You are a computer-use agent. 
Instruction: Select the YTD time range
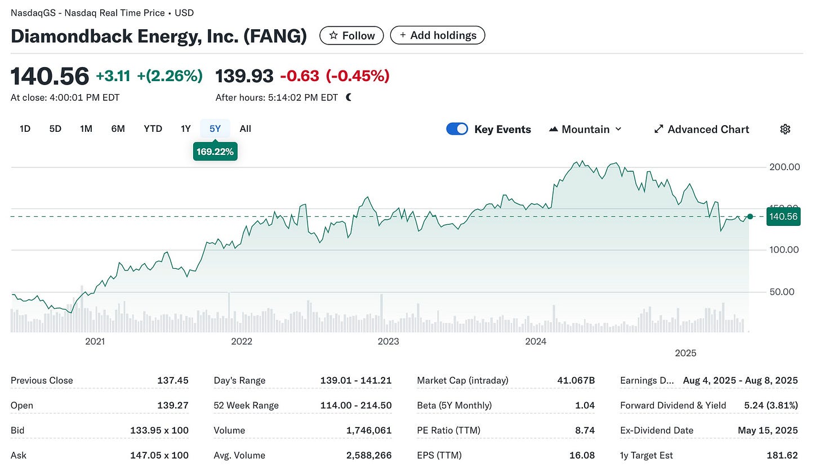tap(153, 128)
